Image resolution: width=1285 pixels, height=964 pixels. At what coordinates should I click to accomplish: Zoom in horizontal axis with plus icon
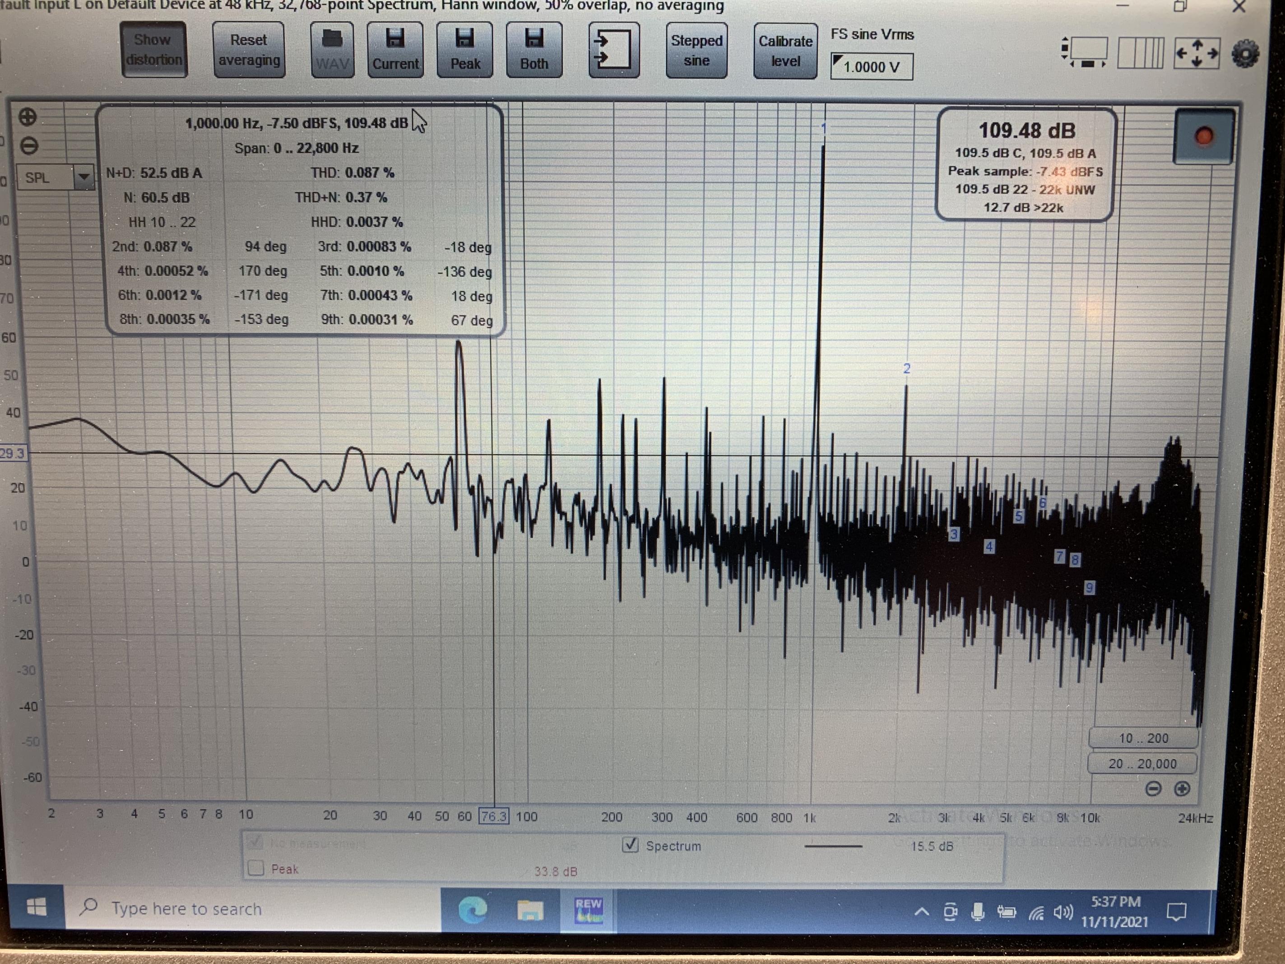[1182, 788]
